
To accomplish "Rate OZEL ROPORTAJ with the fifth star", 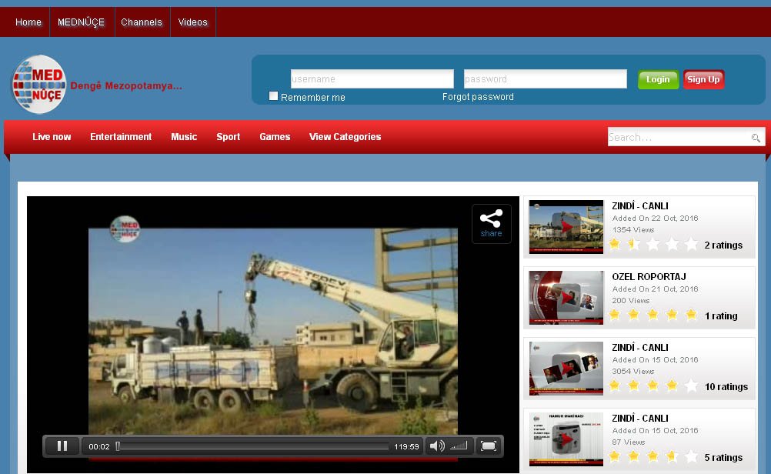I will pyautogui.click(x=691, y=315).
